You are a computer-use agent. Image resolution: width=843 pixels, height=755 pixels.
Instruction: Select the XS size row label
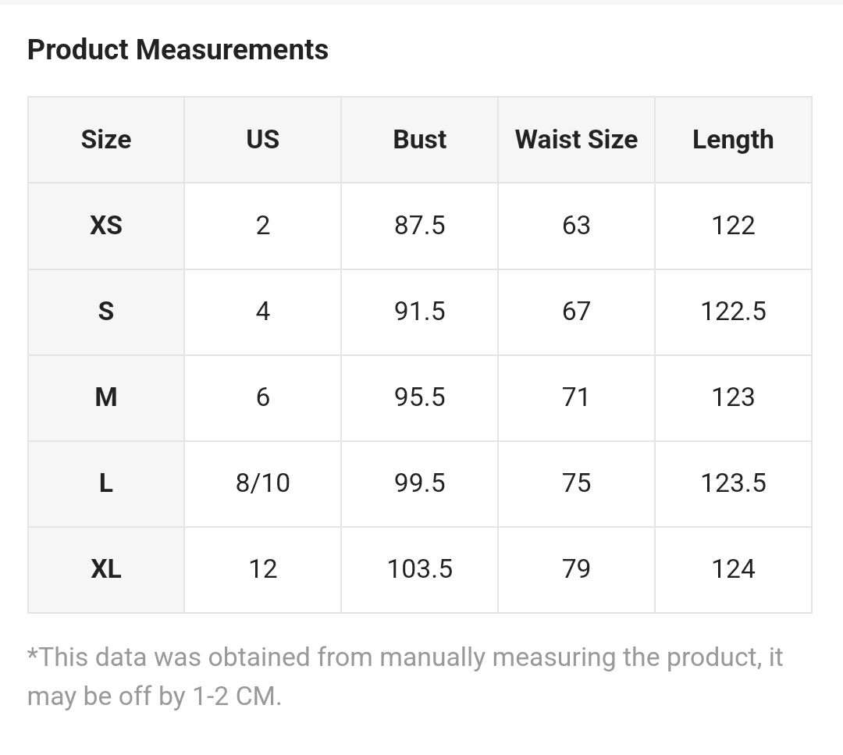click(x=106, y=226)
